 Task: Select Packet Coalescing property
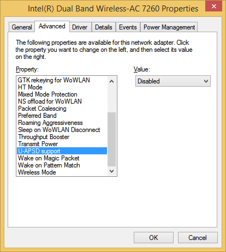pyautogui.click(x=62, y=109)
